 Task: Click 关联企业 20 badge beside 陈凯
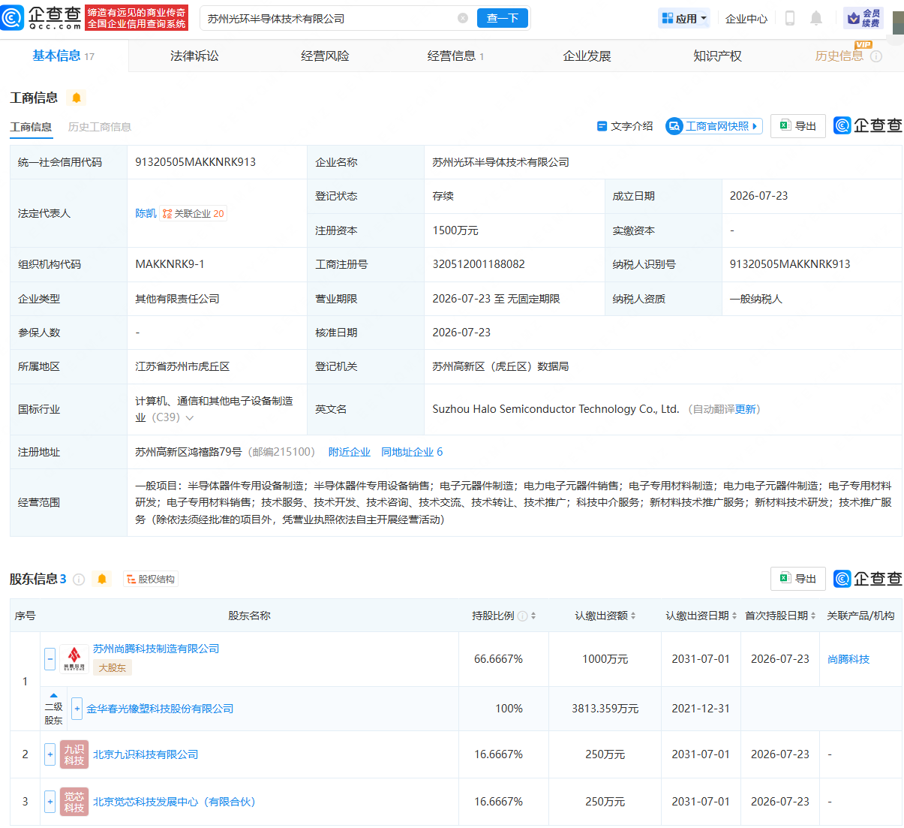tap(194, 214)
